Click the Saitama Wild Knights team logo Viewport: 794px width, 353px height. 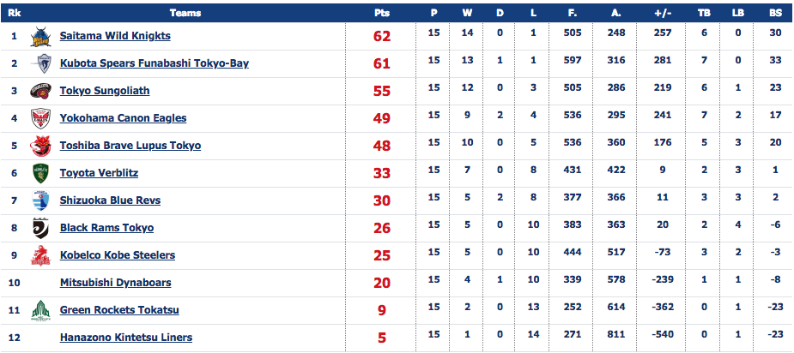click(40, 36)
